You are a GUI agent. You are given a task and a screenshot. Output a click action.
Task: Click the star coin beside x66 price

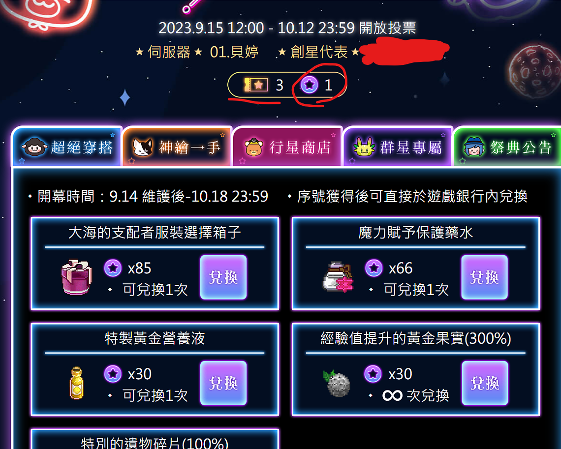coord(374,268)
